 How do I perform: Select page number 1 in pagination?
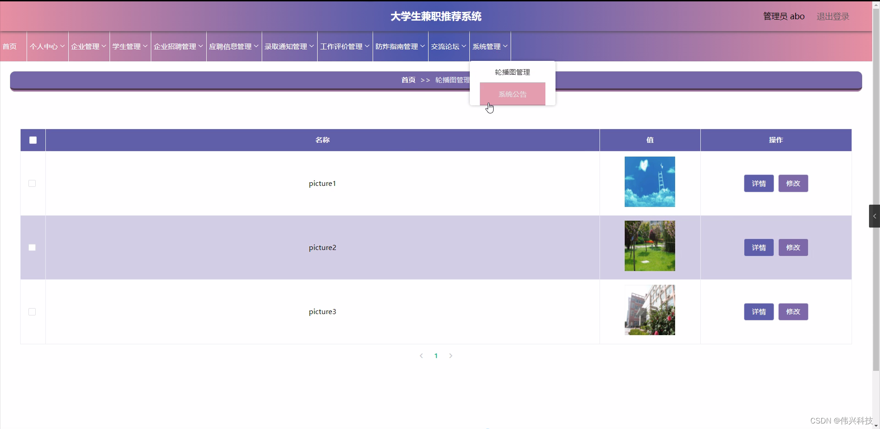coord(436,356)
